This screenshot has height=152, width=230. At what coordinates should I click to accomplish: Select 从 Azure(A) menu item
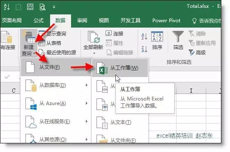click(56, 103)
